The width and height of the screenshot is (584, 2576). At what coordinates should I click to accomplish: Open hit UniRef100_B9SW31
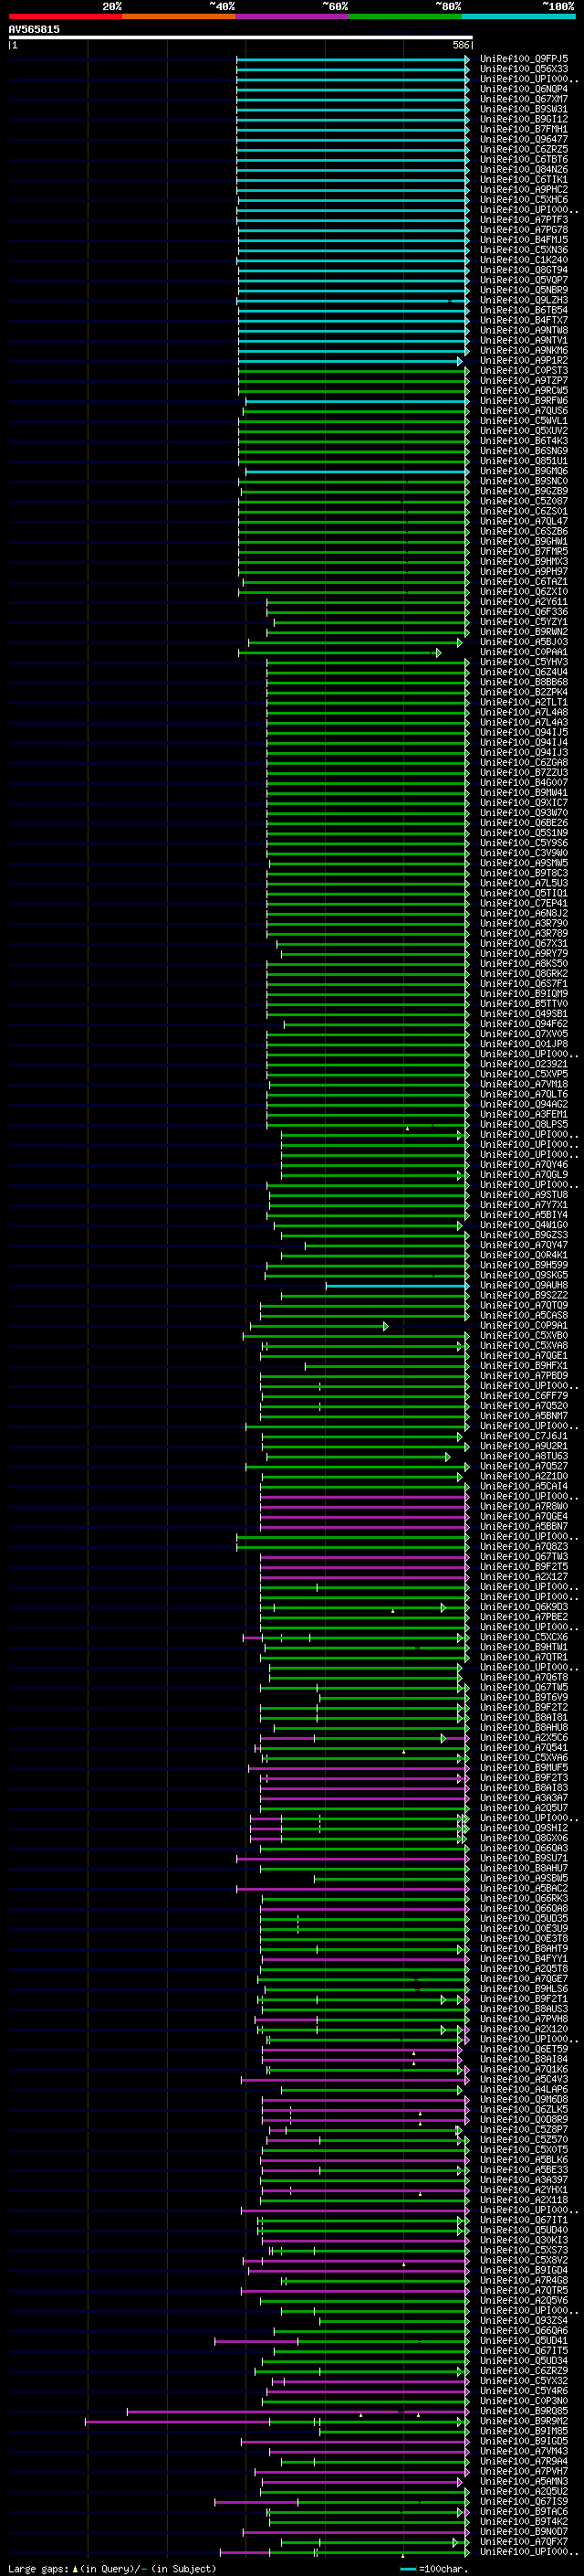(x=524, y=109)
